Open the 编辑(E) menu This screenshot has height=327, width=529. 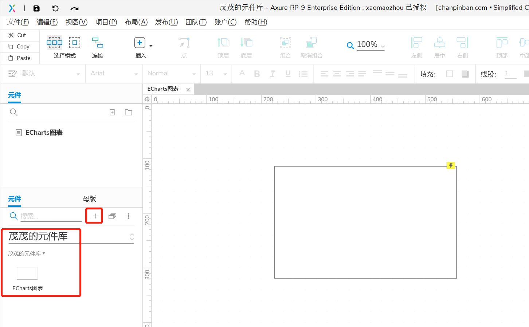point(47,22)
